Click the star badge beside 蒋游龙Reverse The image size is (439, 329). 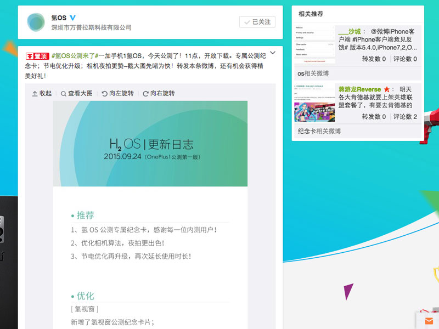coord(387,89)
